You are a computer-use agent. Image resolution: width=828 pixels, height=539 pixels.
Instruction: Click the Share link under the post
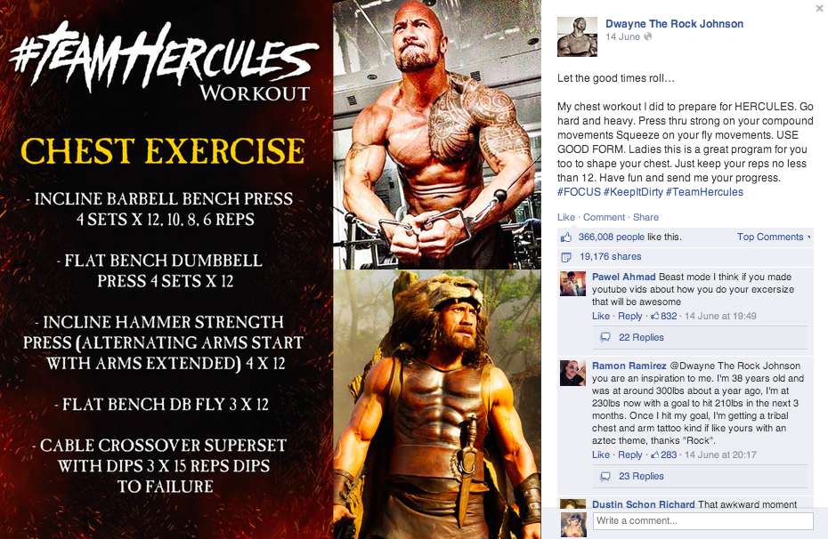coord(645,217)
